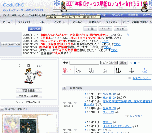152x133 pixels.
Task: Click the square current-week icon in calendar navigation
Action: (135, 63)
